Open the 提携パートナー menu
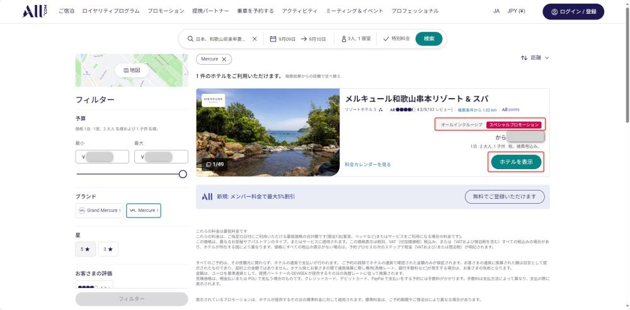The height and width of the screenshot is (310, 630). (x=210, y=11)
